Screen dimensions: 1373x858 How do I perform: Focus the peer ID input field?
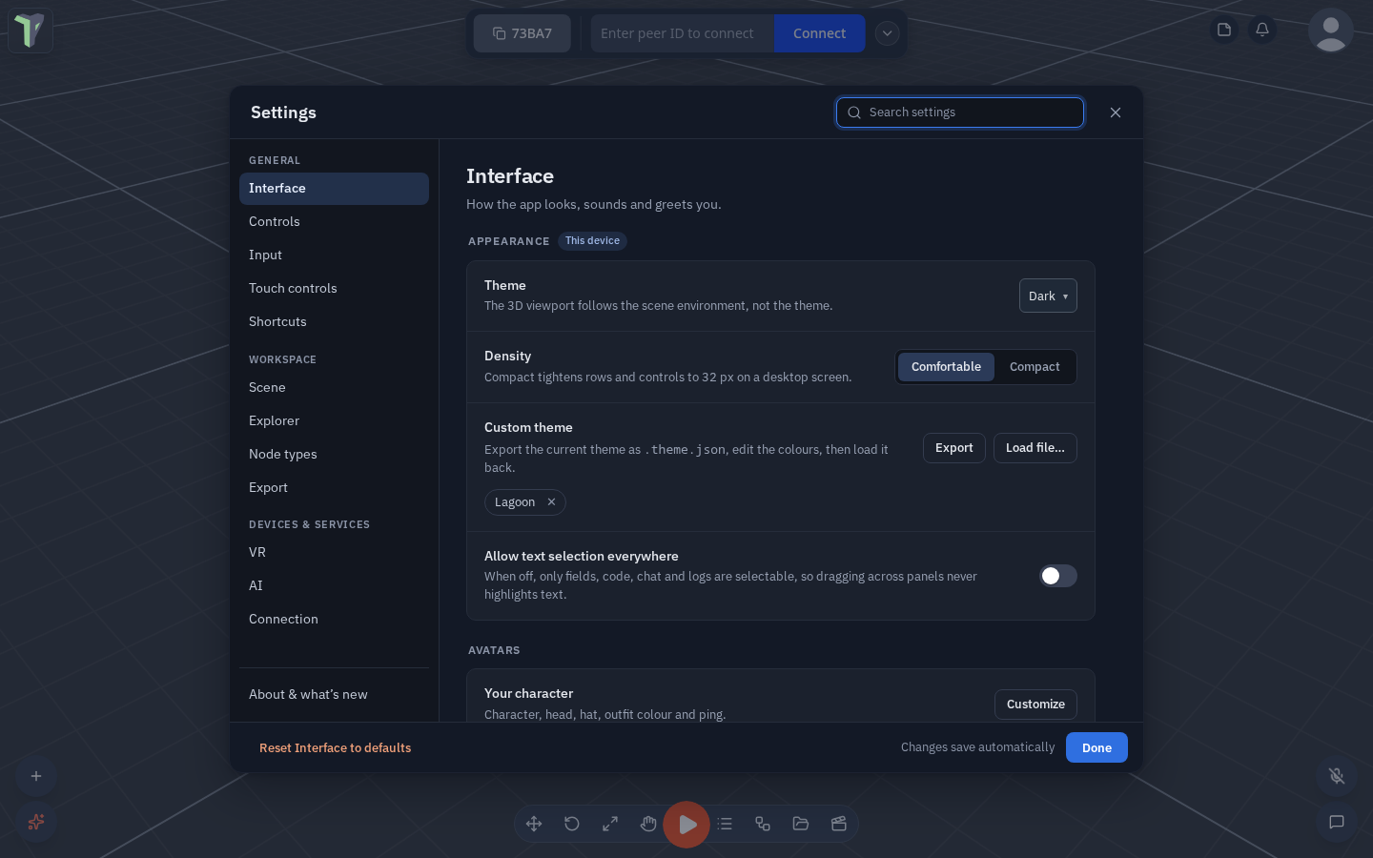click(x=683, y=33)
